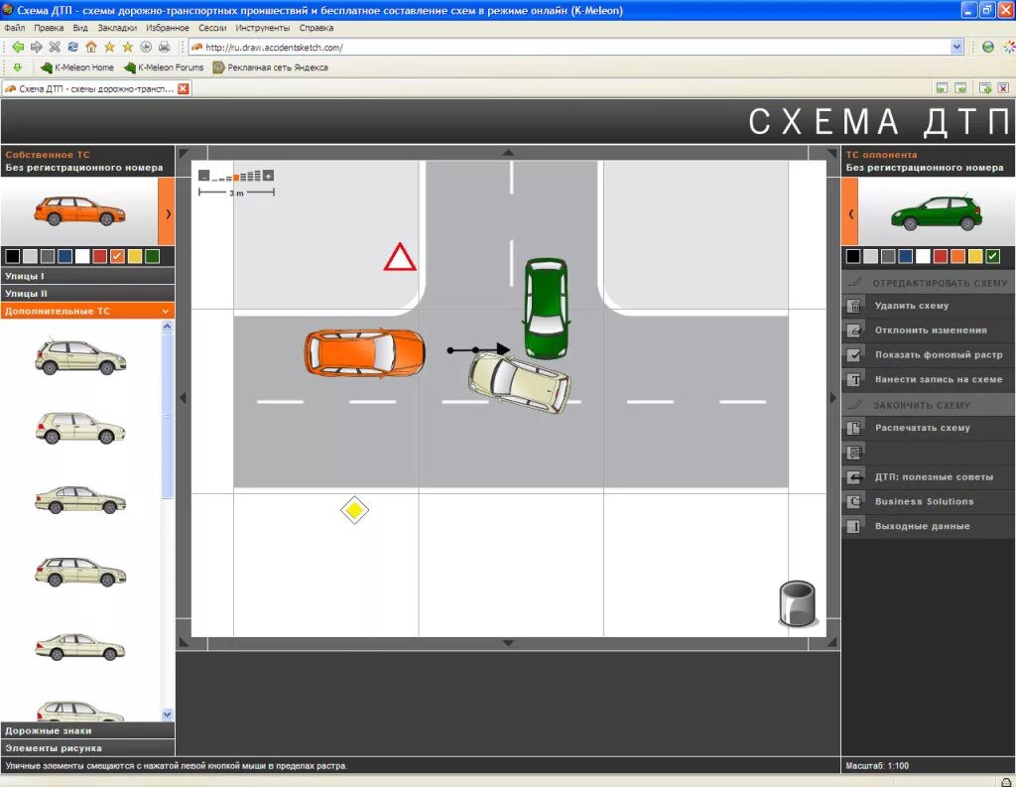Click the gray browser forward arrow

pyautogui.click(x=37, y=47)
